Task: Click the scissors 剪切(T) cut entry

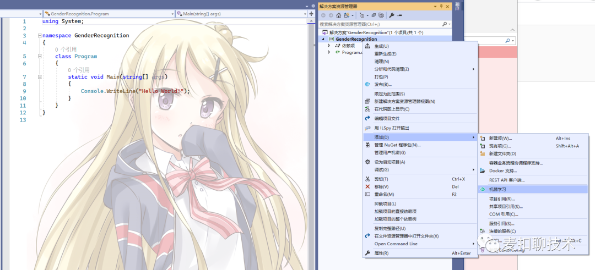Action: pyautogui.click(x=420, y=179)
